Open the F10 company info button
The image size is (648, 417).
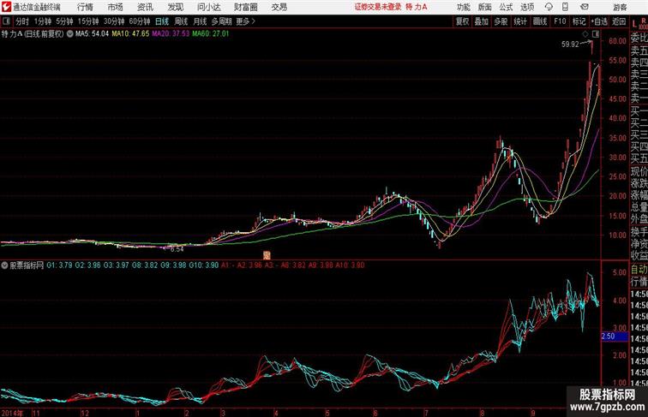point(560,21)
